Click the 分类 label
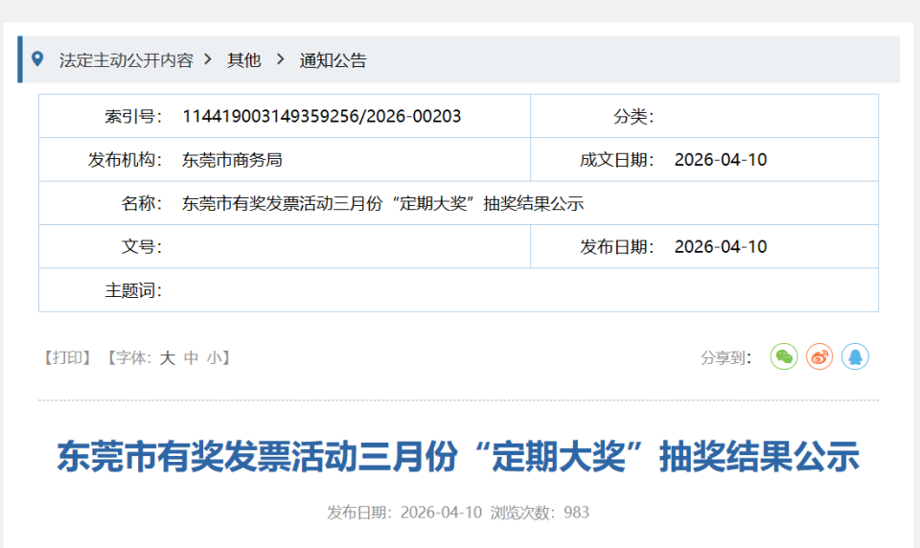The image size is (920, 548). tap(633, 116)
